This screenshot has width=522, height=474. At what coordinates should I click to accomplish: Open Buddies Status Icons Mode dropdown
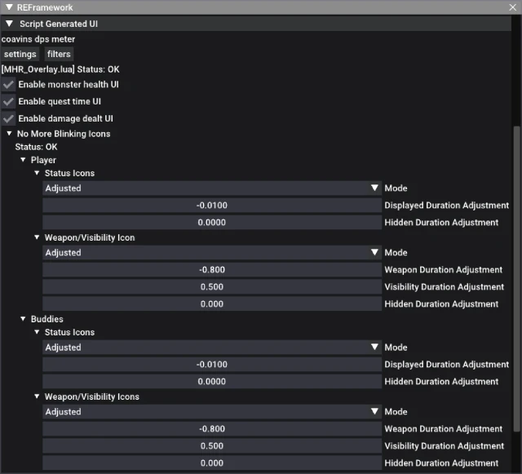pyautogui.click(x=212, y=348)
